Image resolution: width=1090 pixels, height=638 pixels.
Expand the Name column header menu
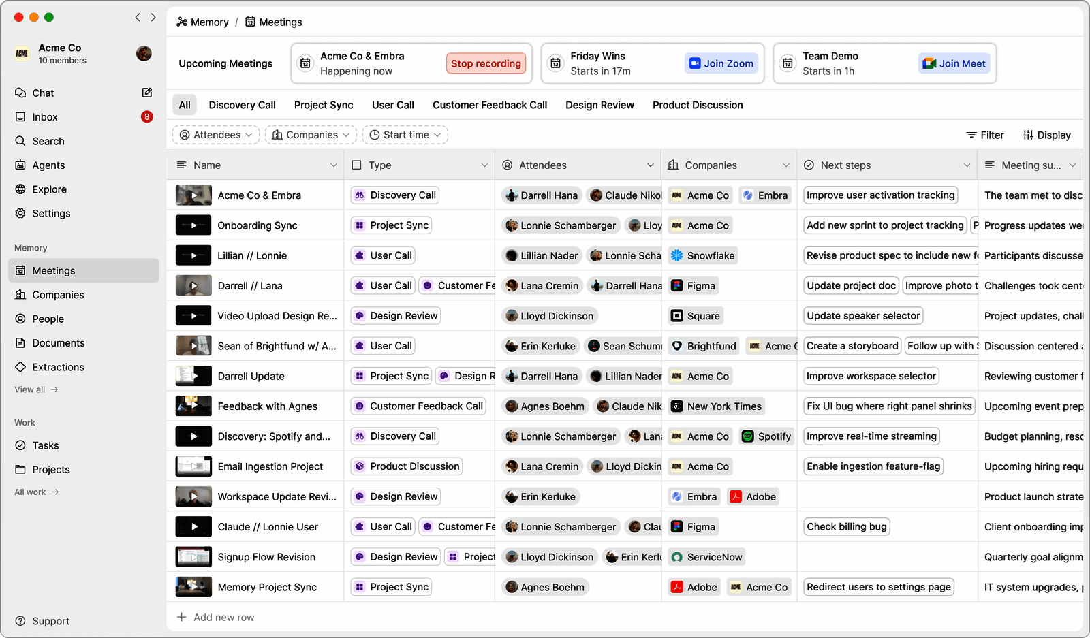click(x=333, y=165)
